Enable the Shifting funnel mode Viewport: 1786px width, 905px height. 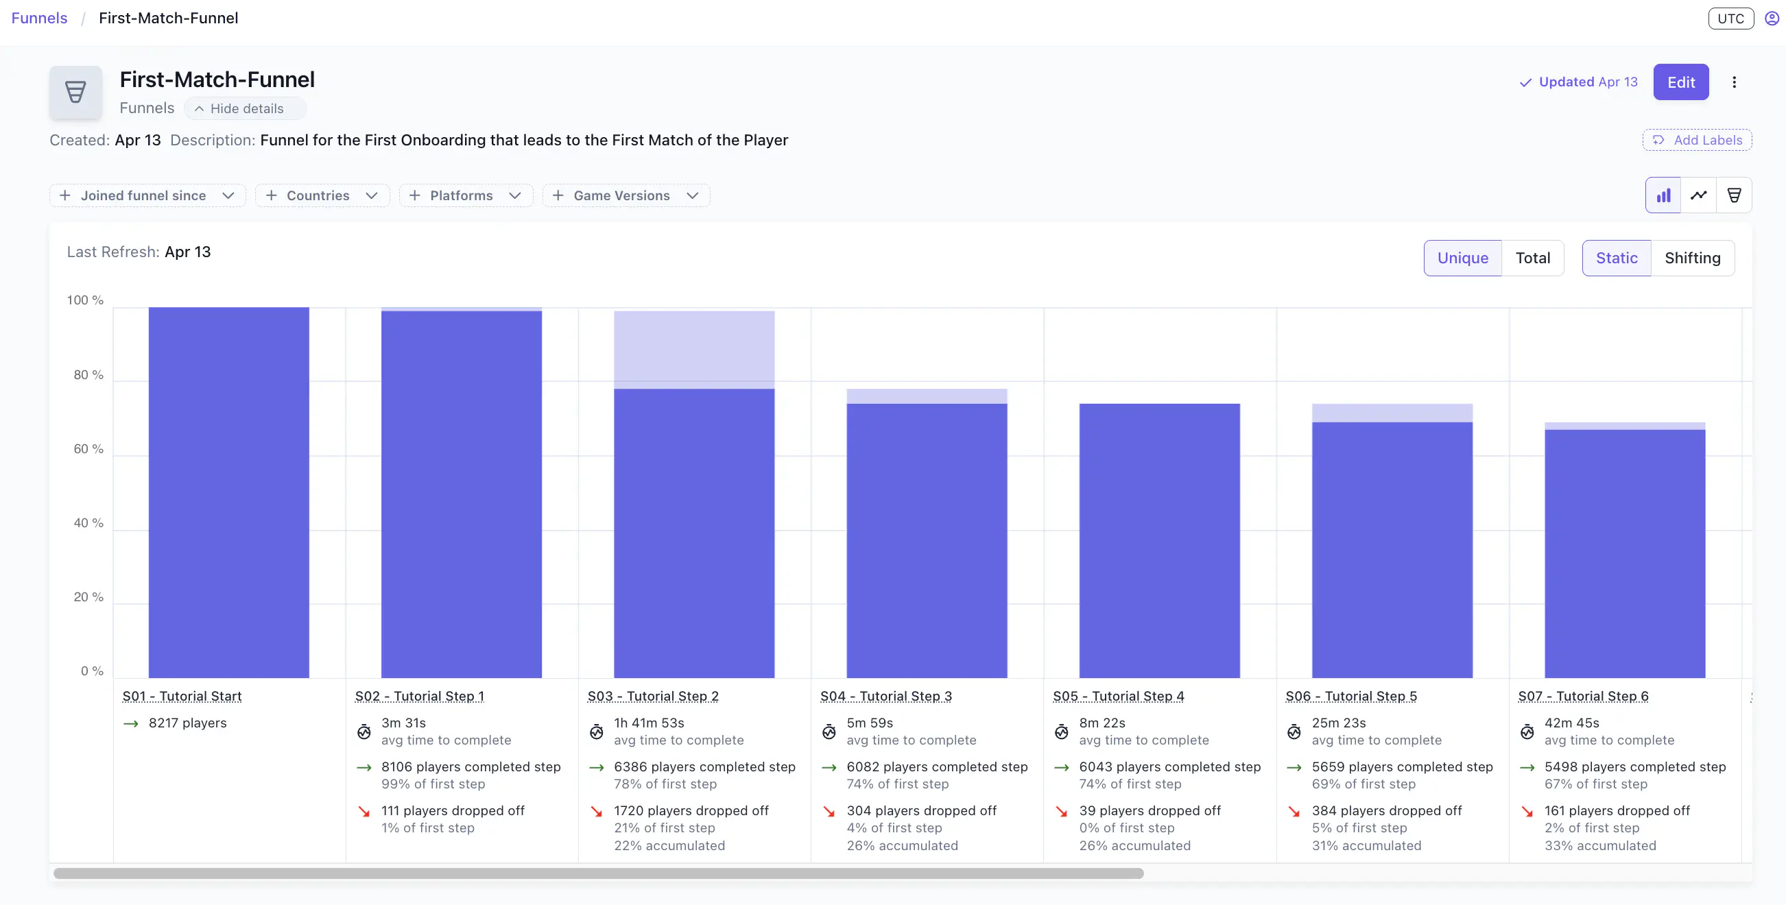(x=1693, y=257)
